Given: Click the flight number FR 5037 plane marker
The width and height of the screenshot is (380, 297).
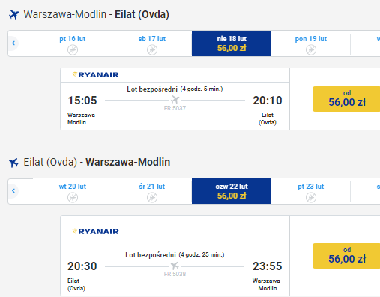Looking at the screenshot, I should tap(175, 100).
